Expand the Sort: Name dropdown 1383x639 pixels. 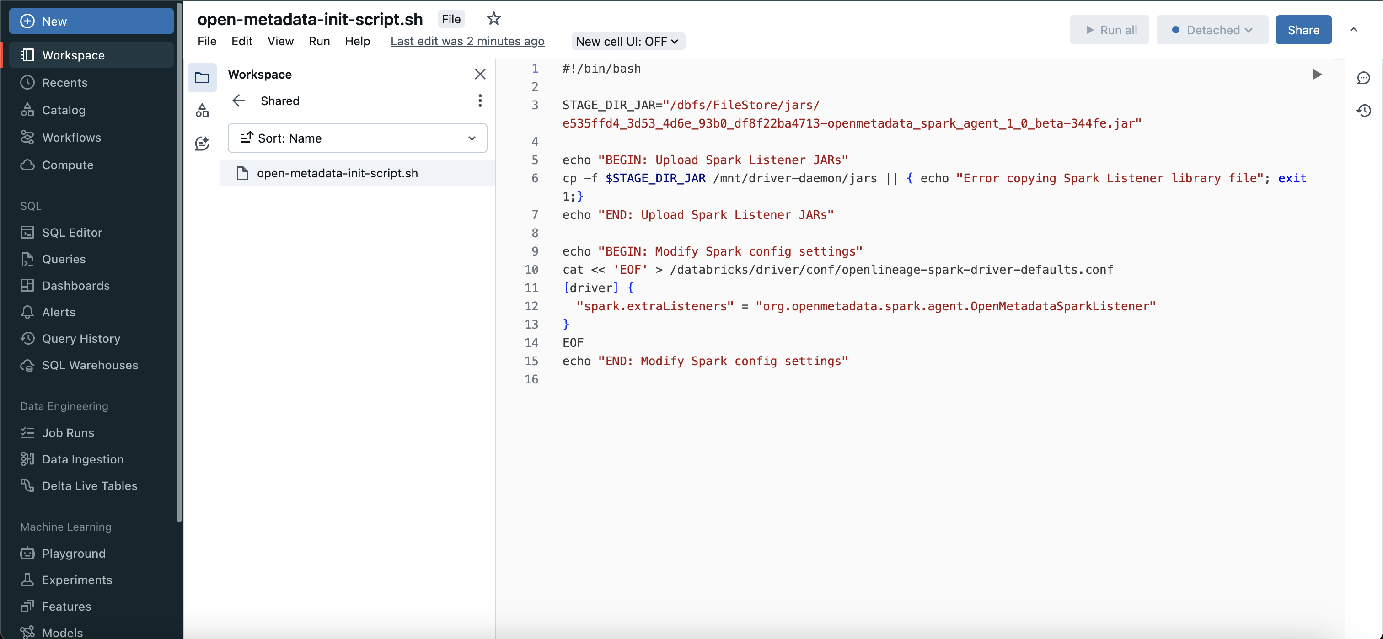click(x=358, y=138)
